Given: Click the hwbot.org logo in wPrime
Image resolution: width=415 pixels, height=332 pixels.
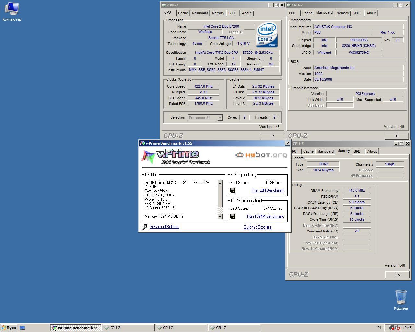Looking at the screenshot, I should coord(261,155).
